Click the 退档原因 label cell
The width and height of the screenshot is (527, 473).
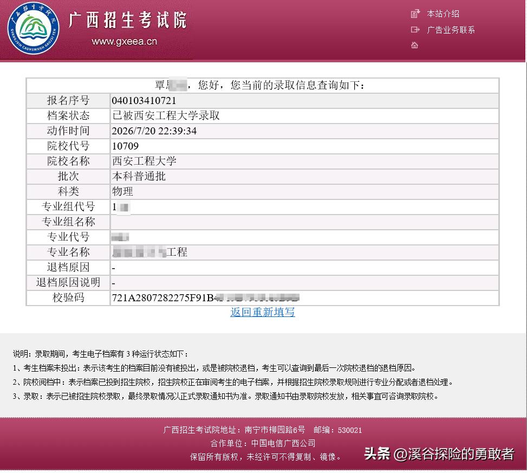(x=68, y=267)
